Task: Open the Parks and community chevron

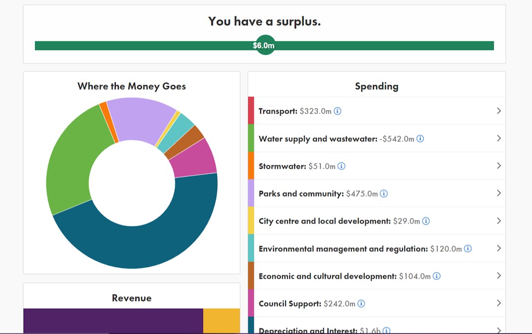Action: tap(499, 194)
